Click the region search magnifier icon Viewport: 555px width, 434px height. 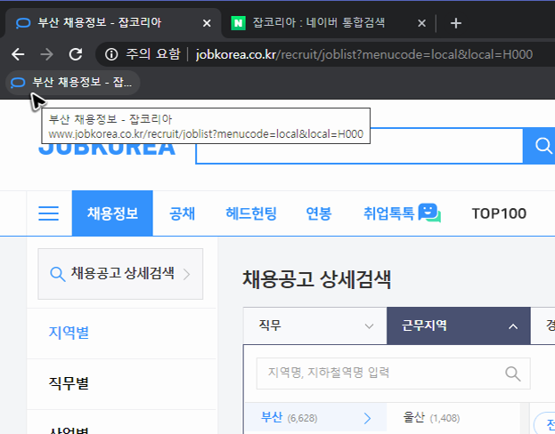pos(512,374)
